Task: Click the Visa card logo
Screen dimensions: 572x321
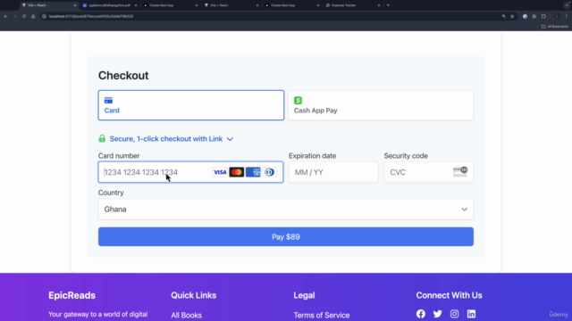Action: 220,172
